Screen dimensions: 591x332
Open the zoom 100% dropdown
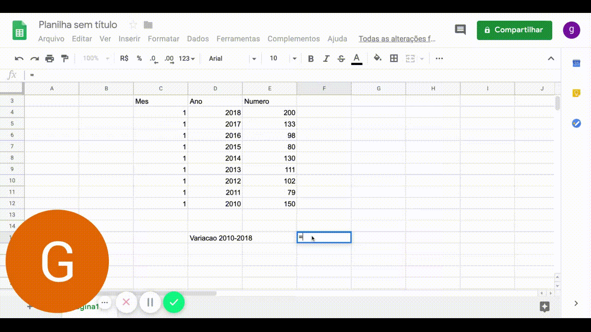pyautogui.click(x=96, y=59)
